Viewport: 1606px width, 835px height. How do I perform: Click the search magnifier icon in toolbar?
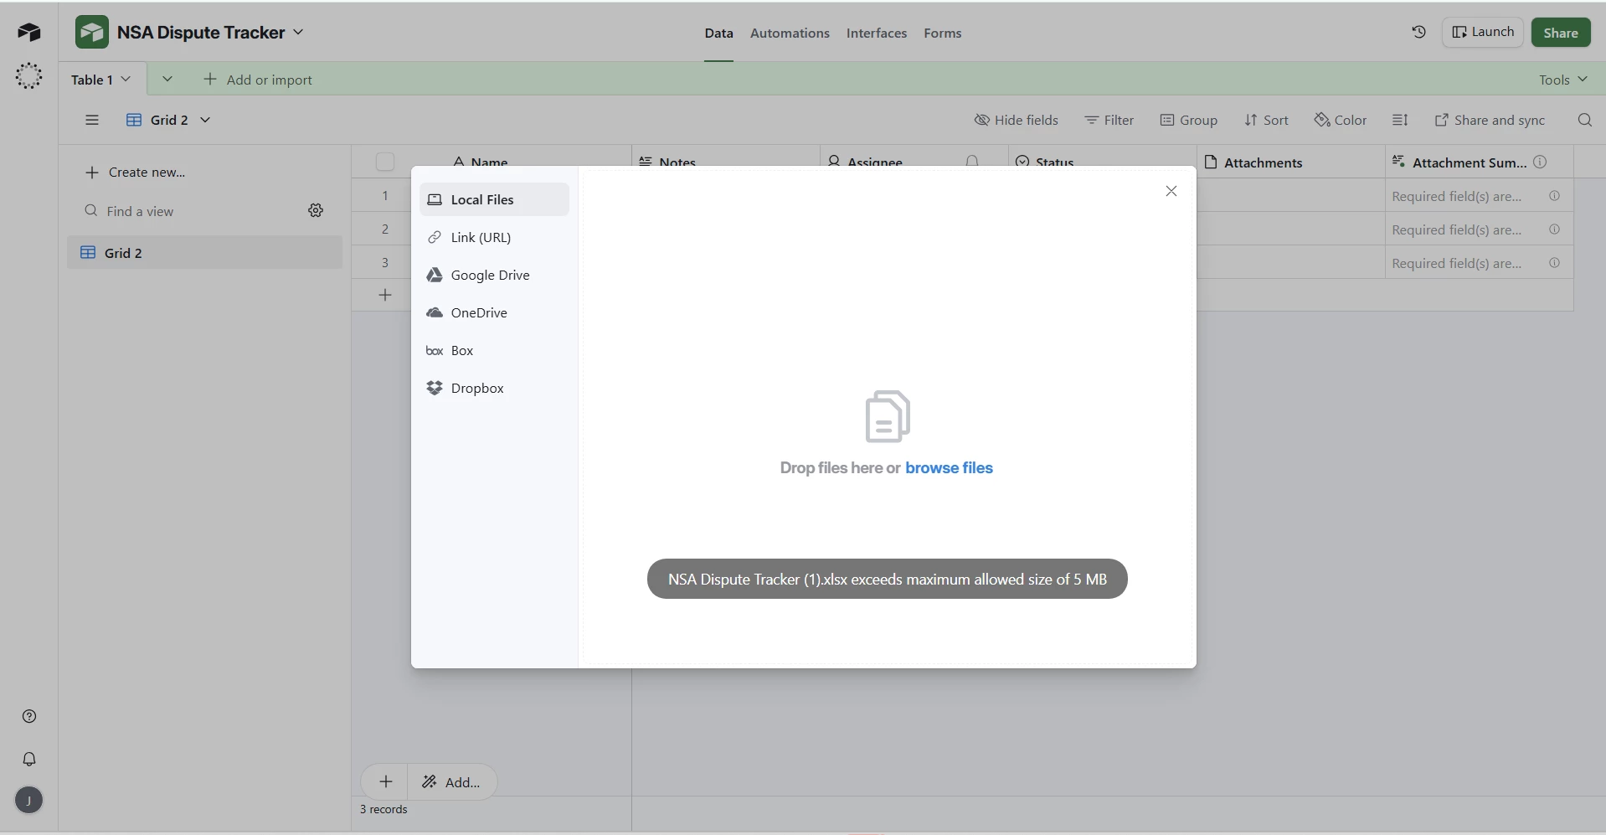point(1584,120)
